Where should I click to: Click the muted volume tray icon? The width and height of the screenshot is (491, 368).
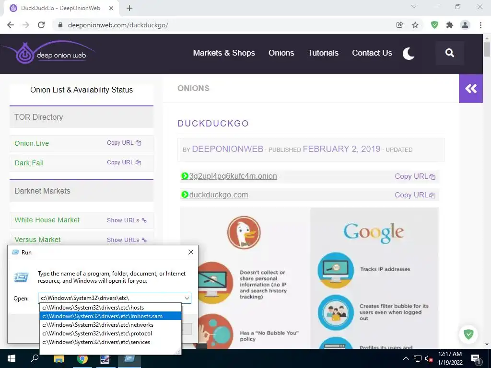[x=429, y=358]
